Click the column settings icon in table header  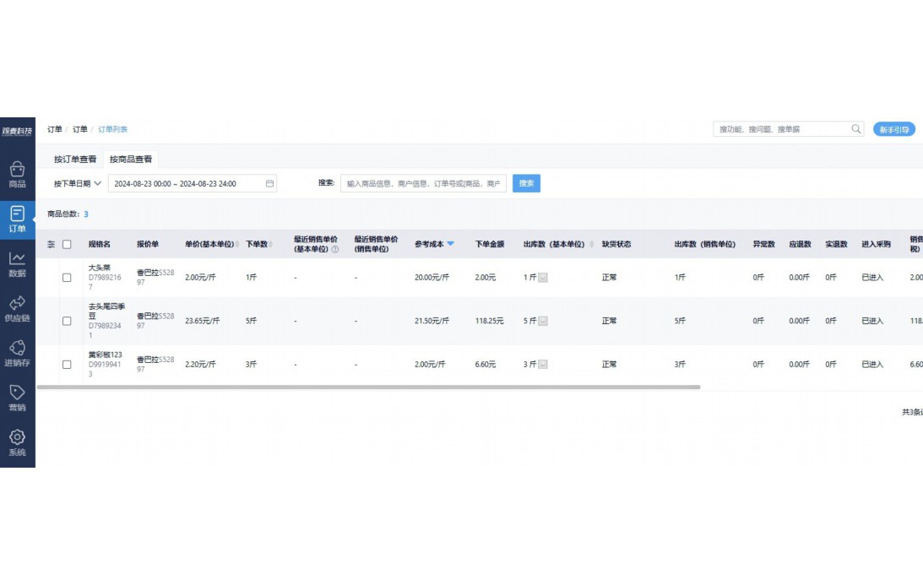tap(51, 245)
